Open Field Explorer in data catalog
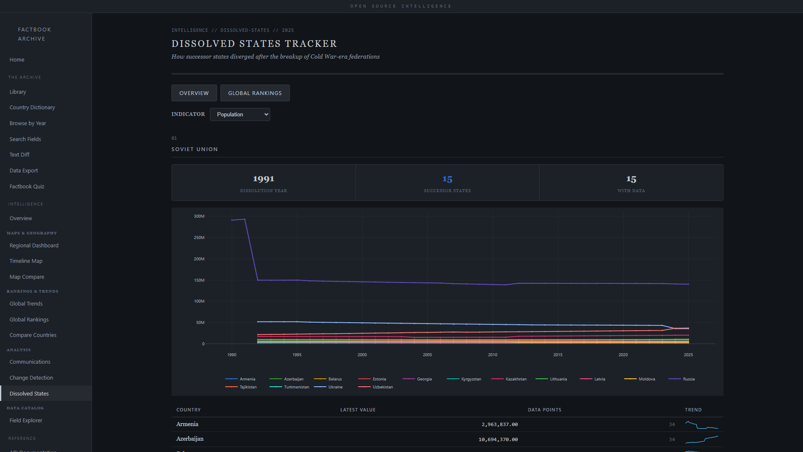Screen dimensions: 803x452 pos(26,421)
